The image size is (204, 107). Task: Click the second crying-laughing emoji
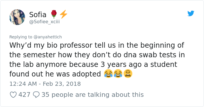pyautogui.click(x=118, y=74)
